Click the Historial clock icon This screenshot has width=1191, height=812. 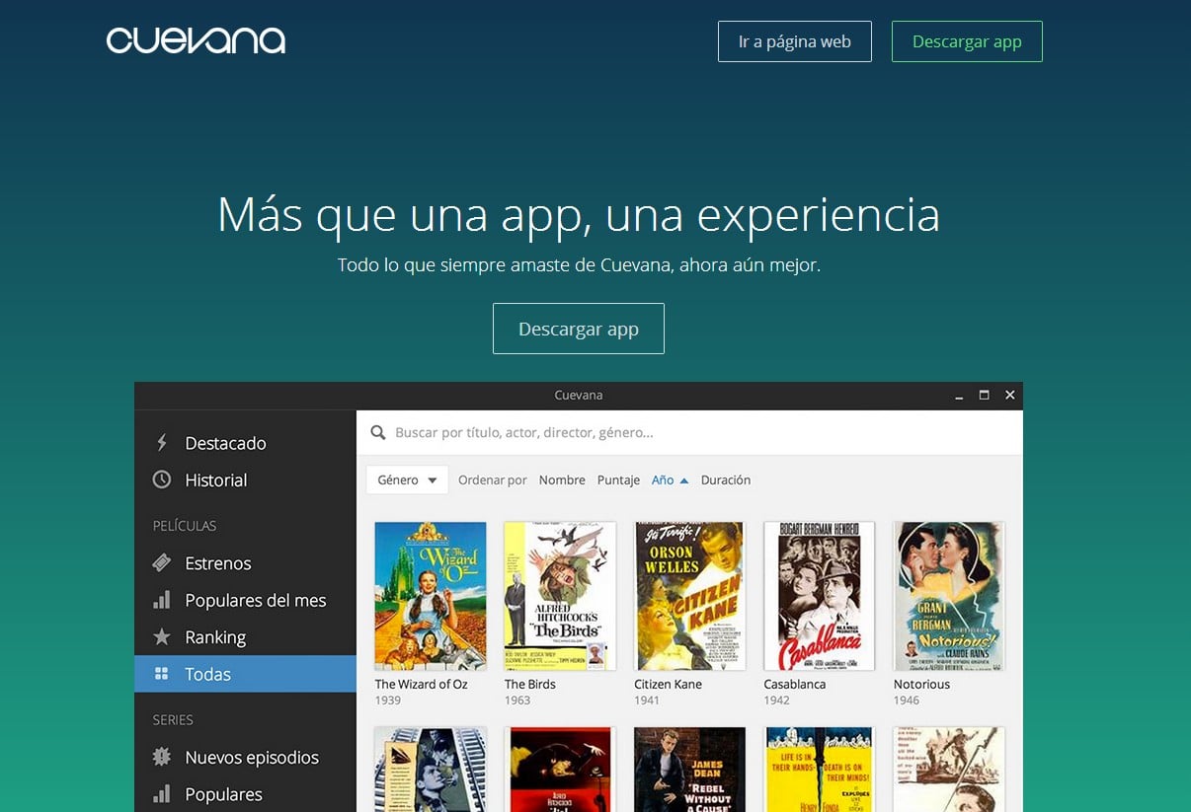pos(162,480)
